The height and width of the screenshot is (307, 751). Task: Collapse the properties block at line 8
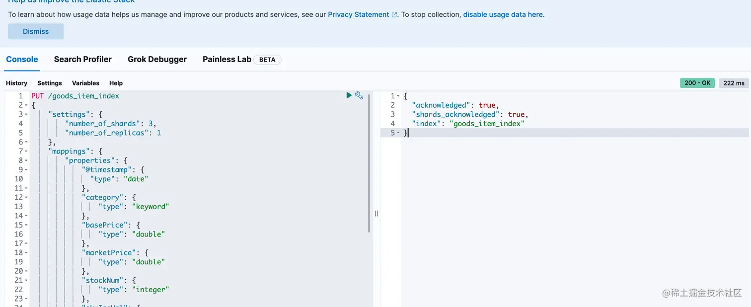click(x=26, y=160)
